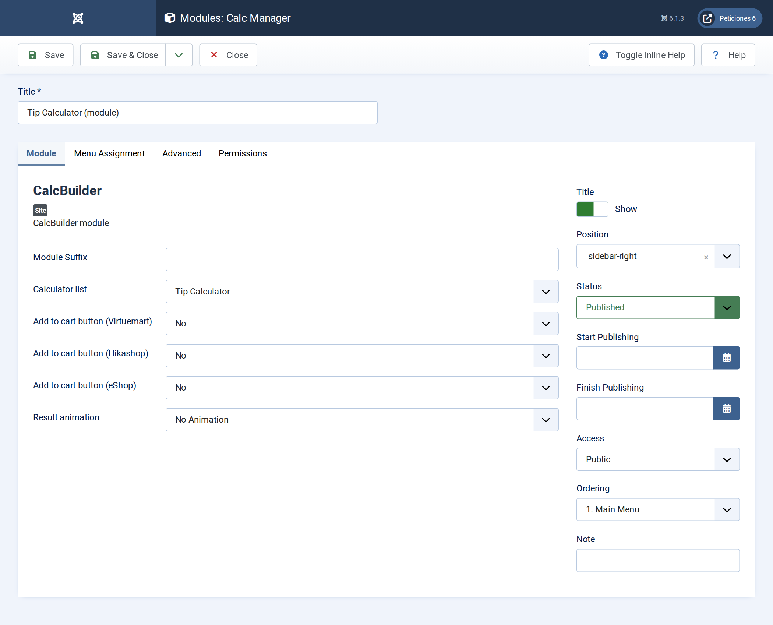Viewport: 773px width, 625px height.
Task: Click the Save button
Action: pyautogui.click(x=46, y=55)
